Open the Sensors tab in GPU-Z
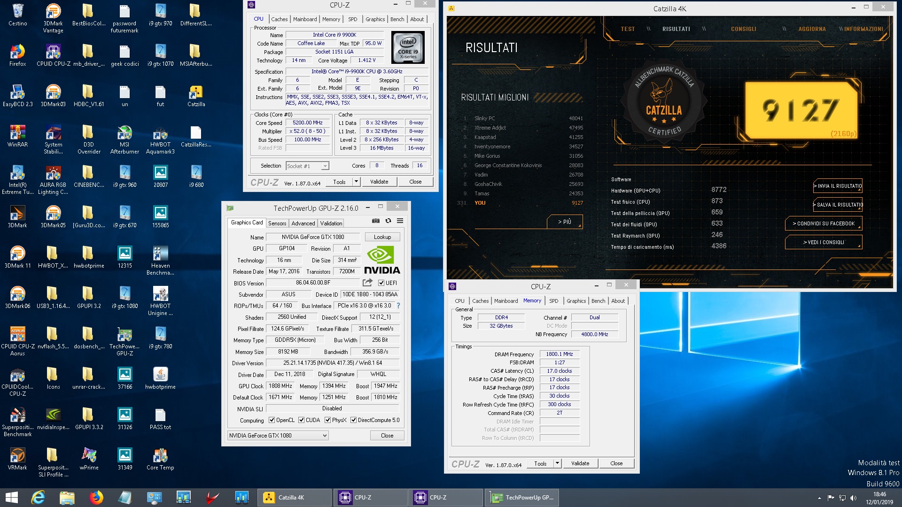This screenshot has height=507, width=902. [x=277, y=223]
